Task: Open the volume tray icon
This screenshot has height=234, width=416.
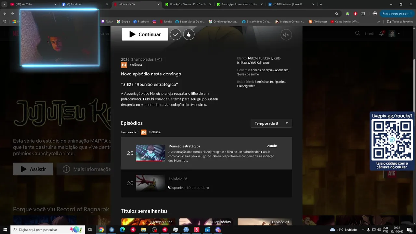Action: [x=379, y=230]
